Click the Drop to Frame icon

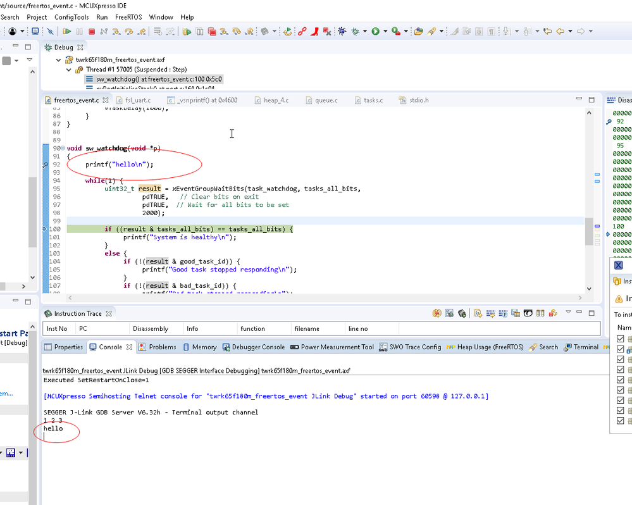(158, 32)
